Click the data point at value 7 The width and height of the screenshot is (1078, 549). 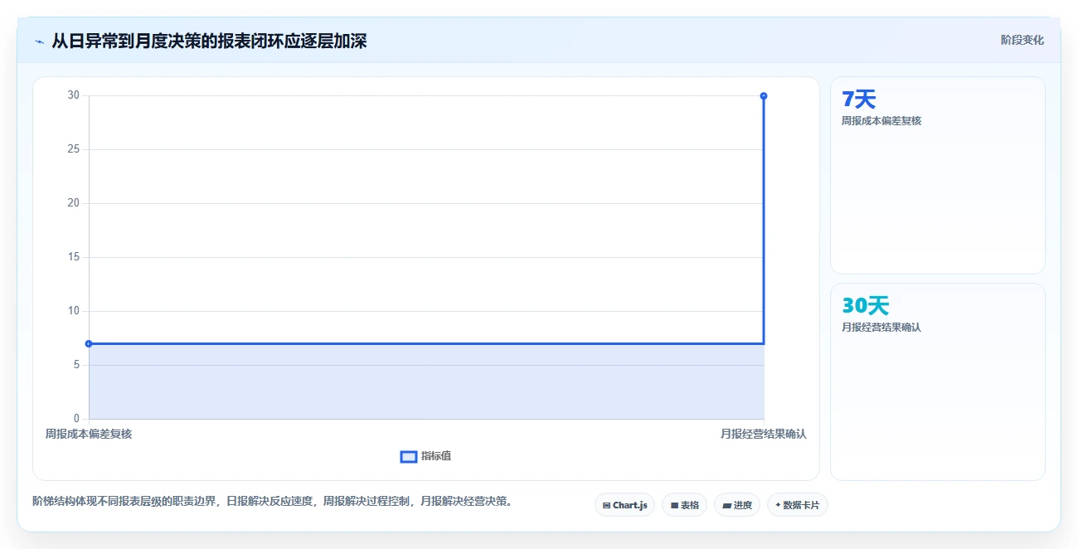click(x=89, y=343)
